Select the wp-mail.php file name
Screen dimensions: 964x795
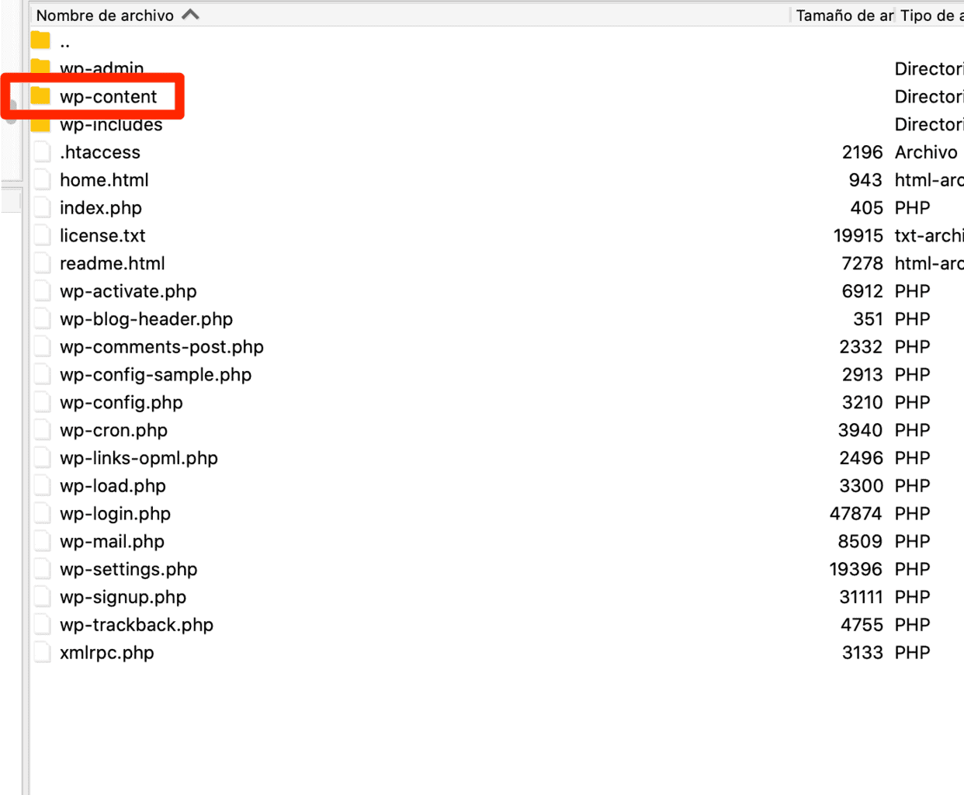[x=112, y=541]
